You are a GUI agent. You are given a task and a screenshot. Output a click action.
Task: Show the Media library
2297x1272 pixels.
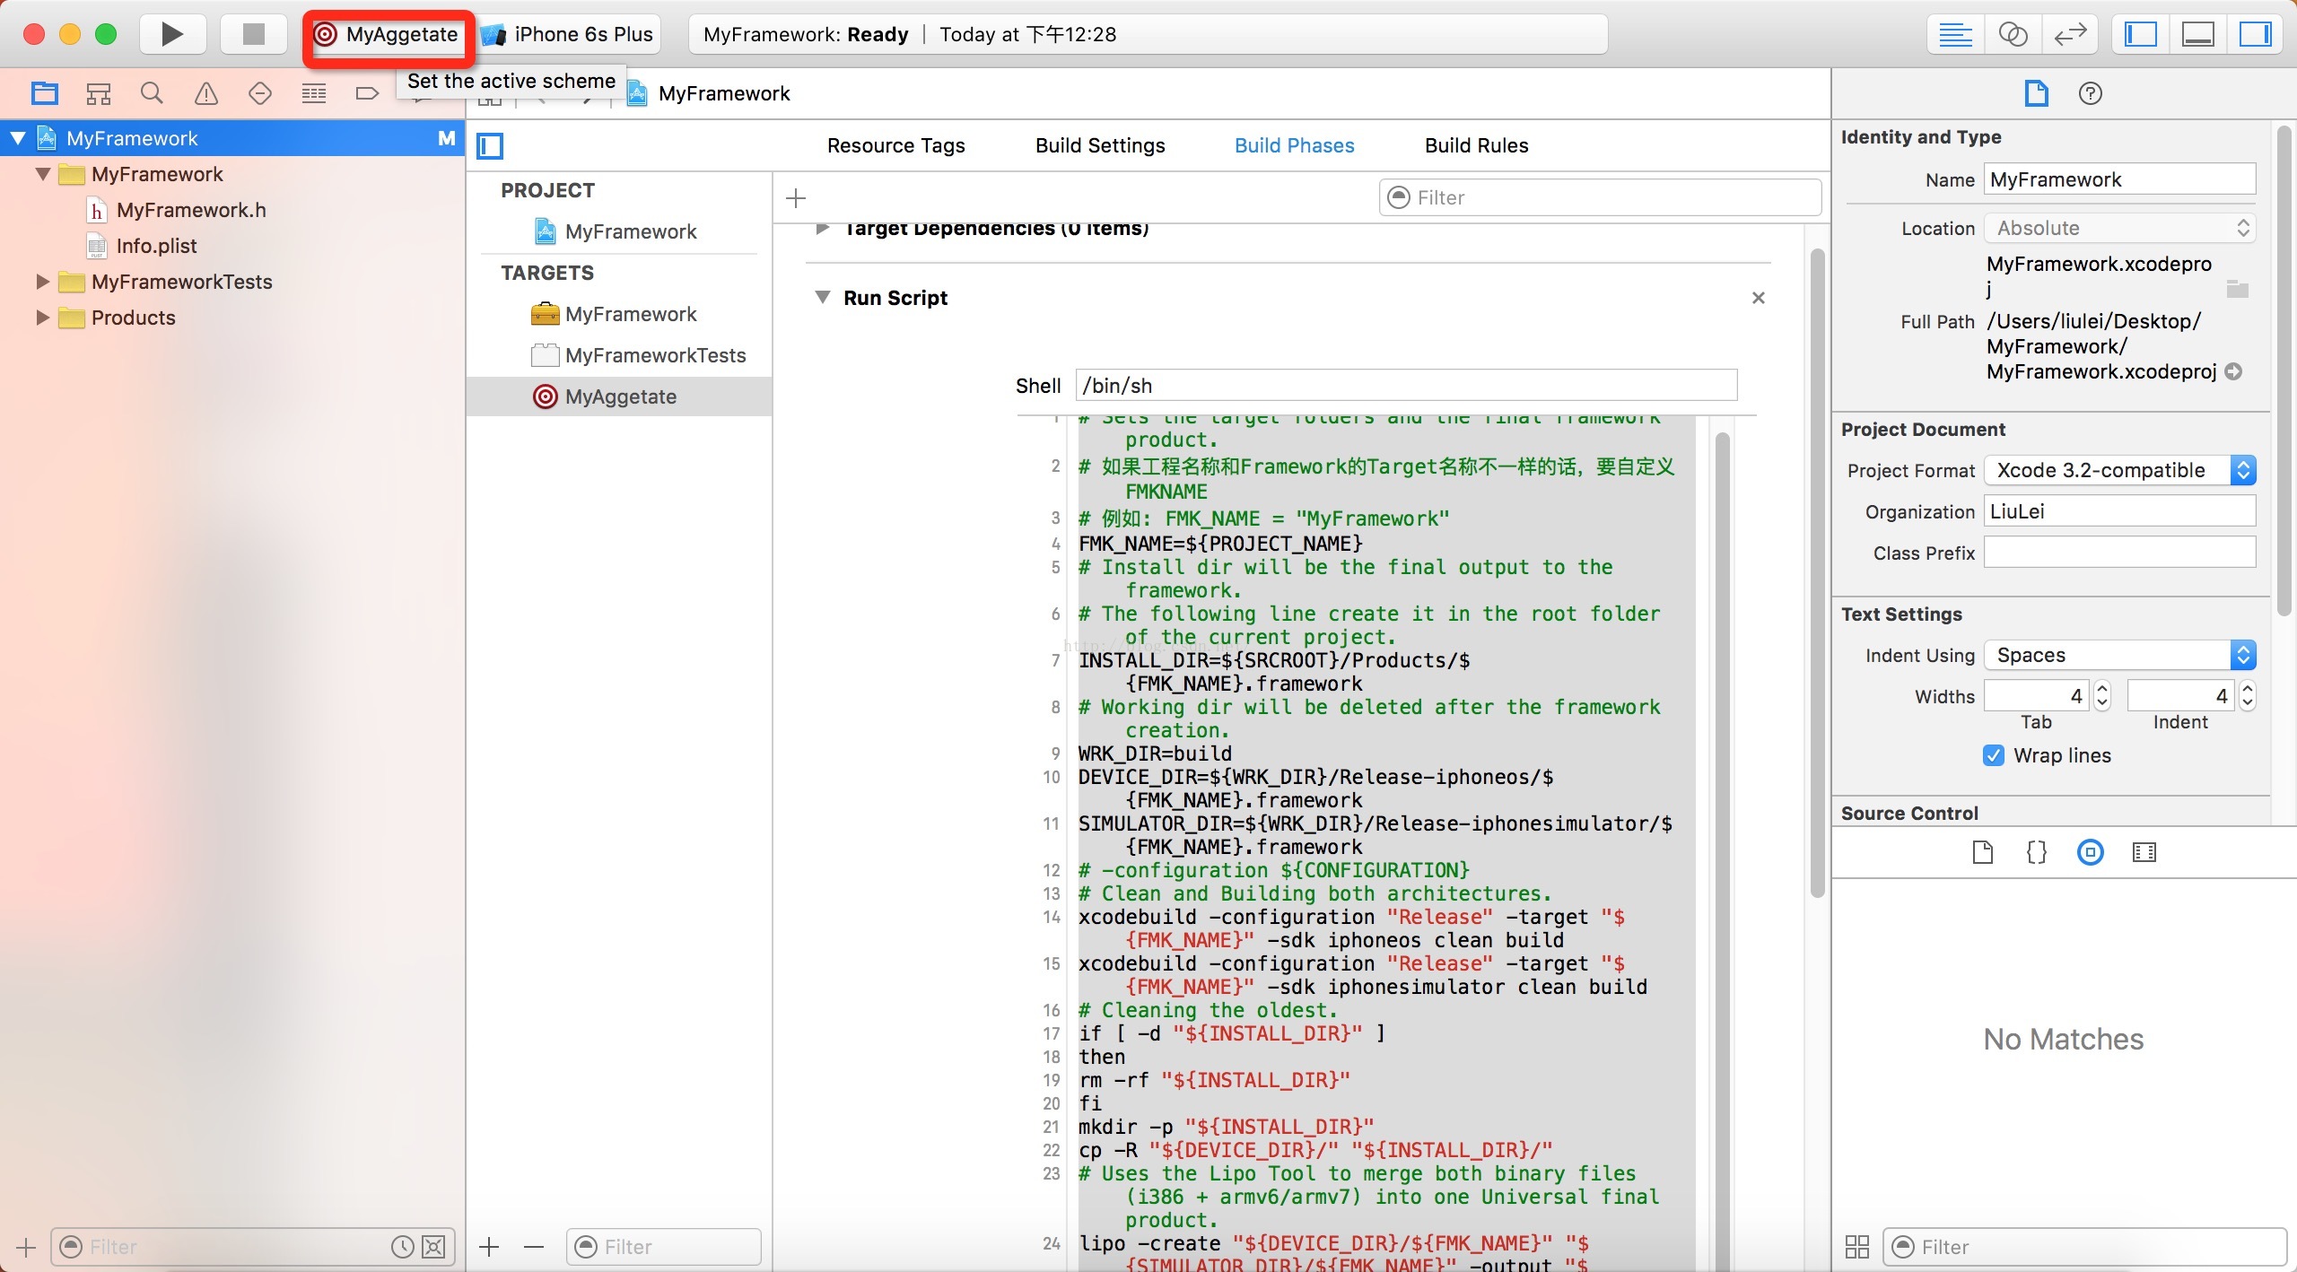[2144, 852]
